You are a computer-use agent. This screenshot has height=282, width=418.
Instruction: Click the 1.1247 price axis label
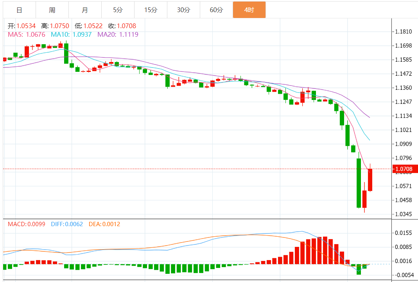point(404,102)
